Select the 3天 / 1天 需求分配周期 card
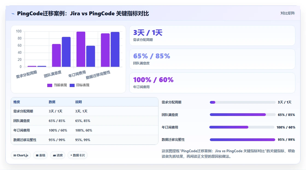 pos(212,35)
